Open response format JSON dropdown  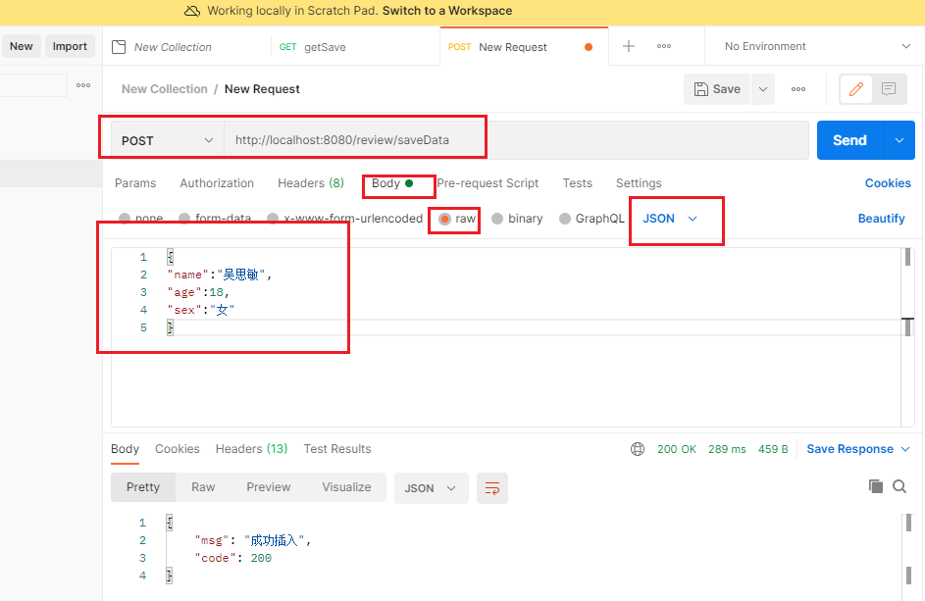click(432, 488)
